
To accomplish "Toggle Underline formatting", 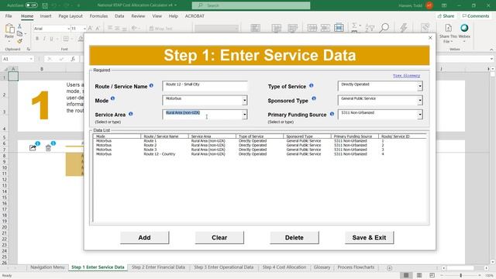I will [52, 39].
